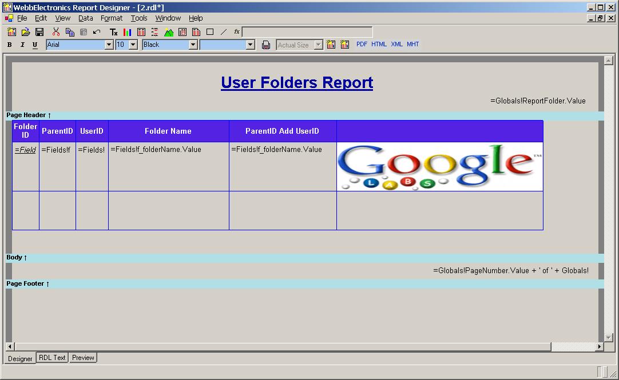
Task: Open the File menu
Action: pos(22,18)
